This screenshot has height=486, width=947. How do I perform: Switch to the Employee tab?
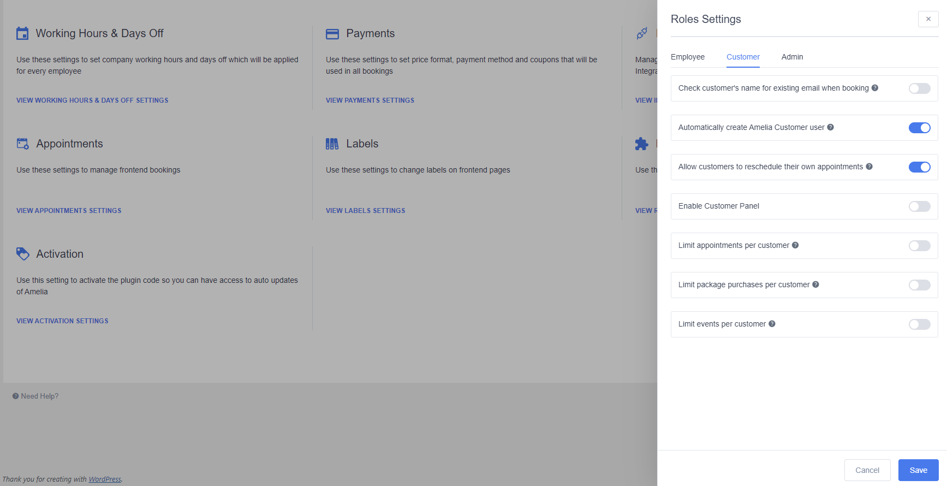pyautogui.click(x=688, y=57)
